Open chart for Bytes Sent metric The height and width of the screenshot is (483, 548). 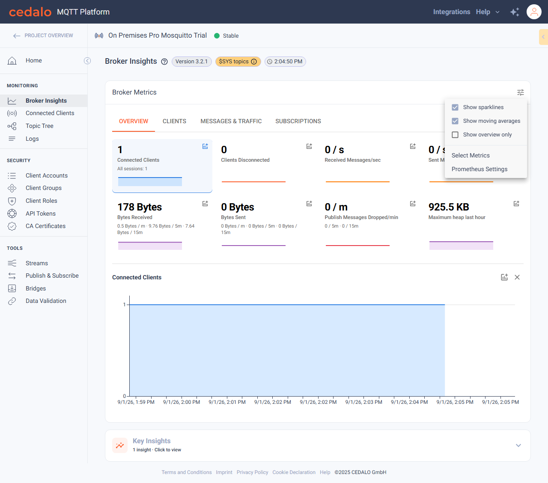(309, 204)
